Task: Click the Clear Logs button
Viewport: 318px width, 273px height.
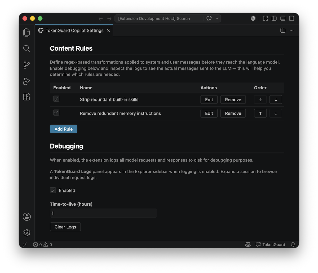Action: [65, 227]
